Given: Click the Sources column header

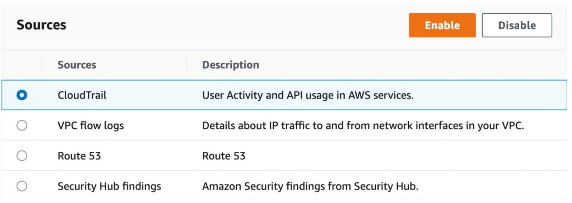Looking at the screenshot, I should tap(77, 65).
